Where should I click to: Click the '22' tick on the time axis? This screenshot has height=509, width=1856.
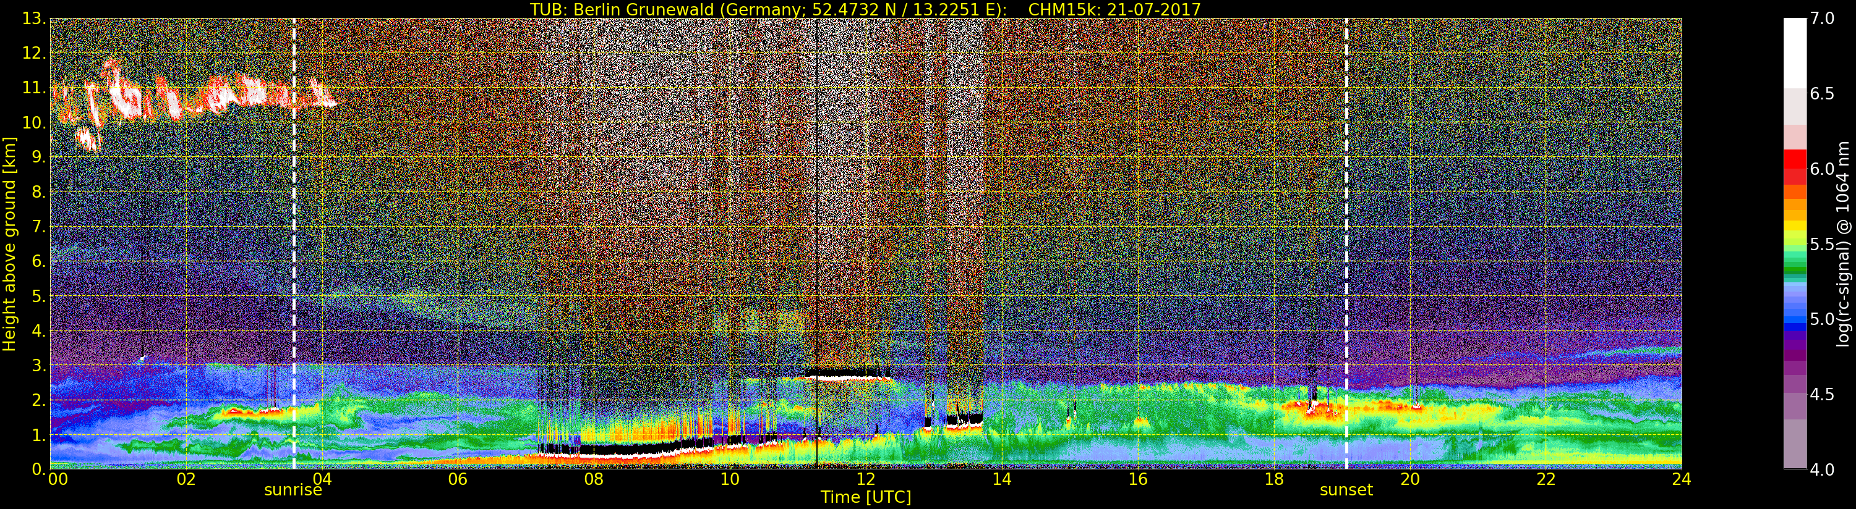click(x=1546, y=479)
